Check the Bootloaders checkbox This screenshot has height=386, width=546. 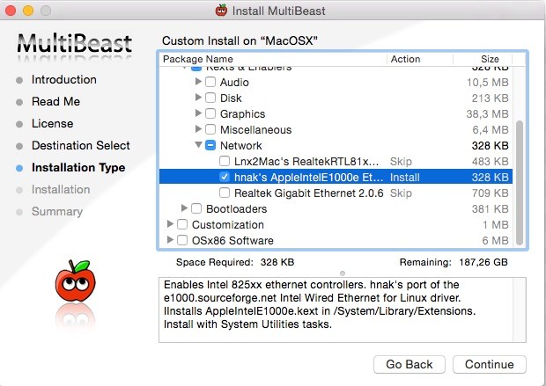[196, 208]
